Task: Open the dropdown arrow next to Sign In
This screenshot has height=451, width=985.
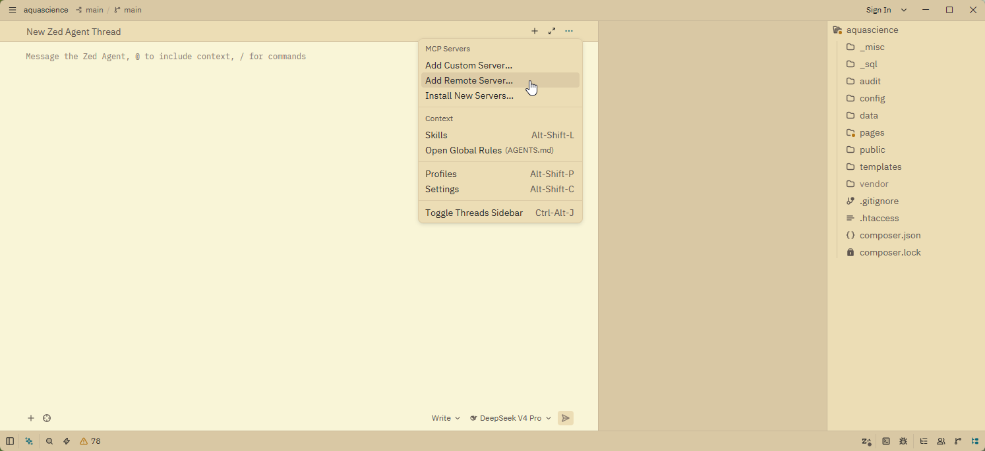Action: 904,10
